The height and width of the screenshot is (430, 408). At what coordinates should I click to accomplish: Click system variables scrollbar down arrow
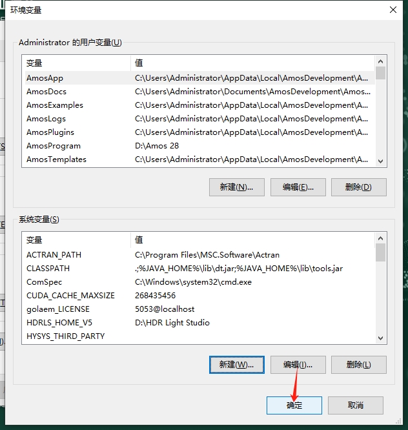coord(381,338)
